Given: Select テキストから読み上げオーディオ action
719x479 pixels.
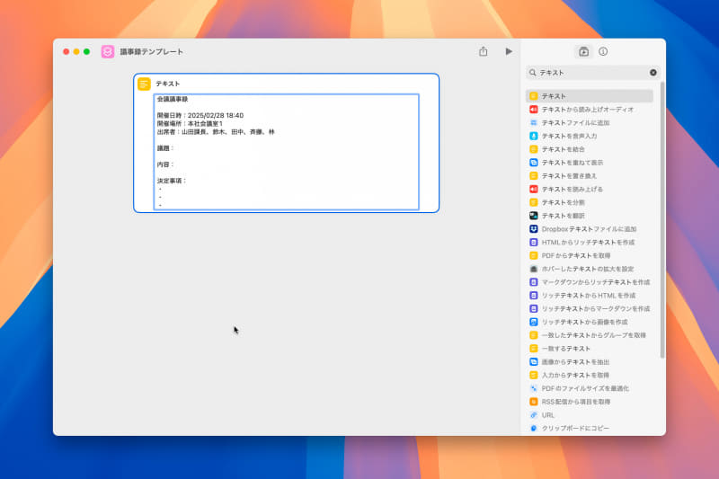Looking at the screenshot, I should 590,109.
